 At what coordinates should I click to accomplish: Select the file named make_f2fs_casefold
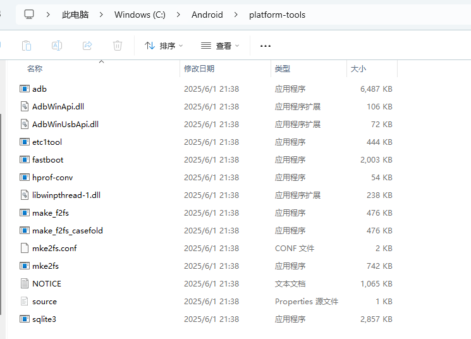[x=68, y=231]
